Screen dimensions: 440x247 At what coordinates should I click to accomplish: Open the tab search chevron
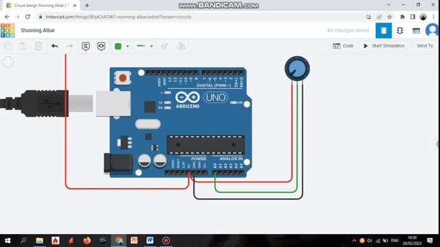(388, 5)
